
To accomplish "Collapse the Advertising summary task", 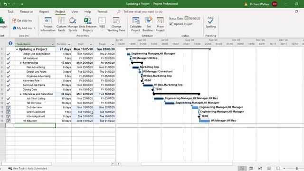I will point(21,63).
